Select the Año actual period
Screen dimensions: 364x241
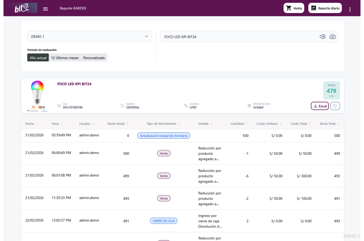click(x=38, y=58)
